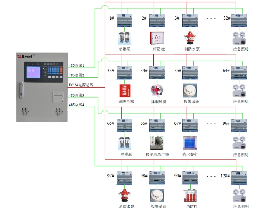This screenshot has width=270, height=212.
Task: Click the monitoring module labeled 1#
Action: point(124,20)
